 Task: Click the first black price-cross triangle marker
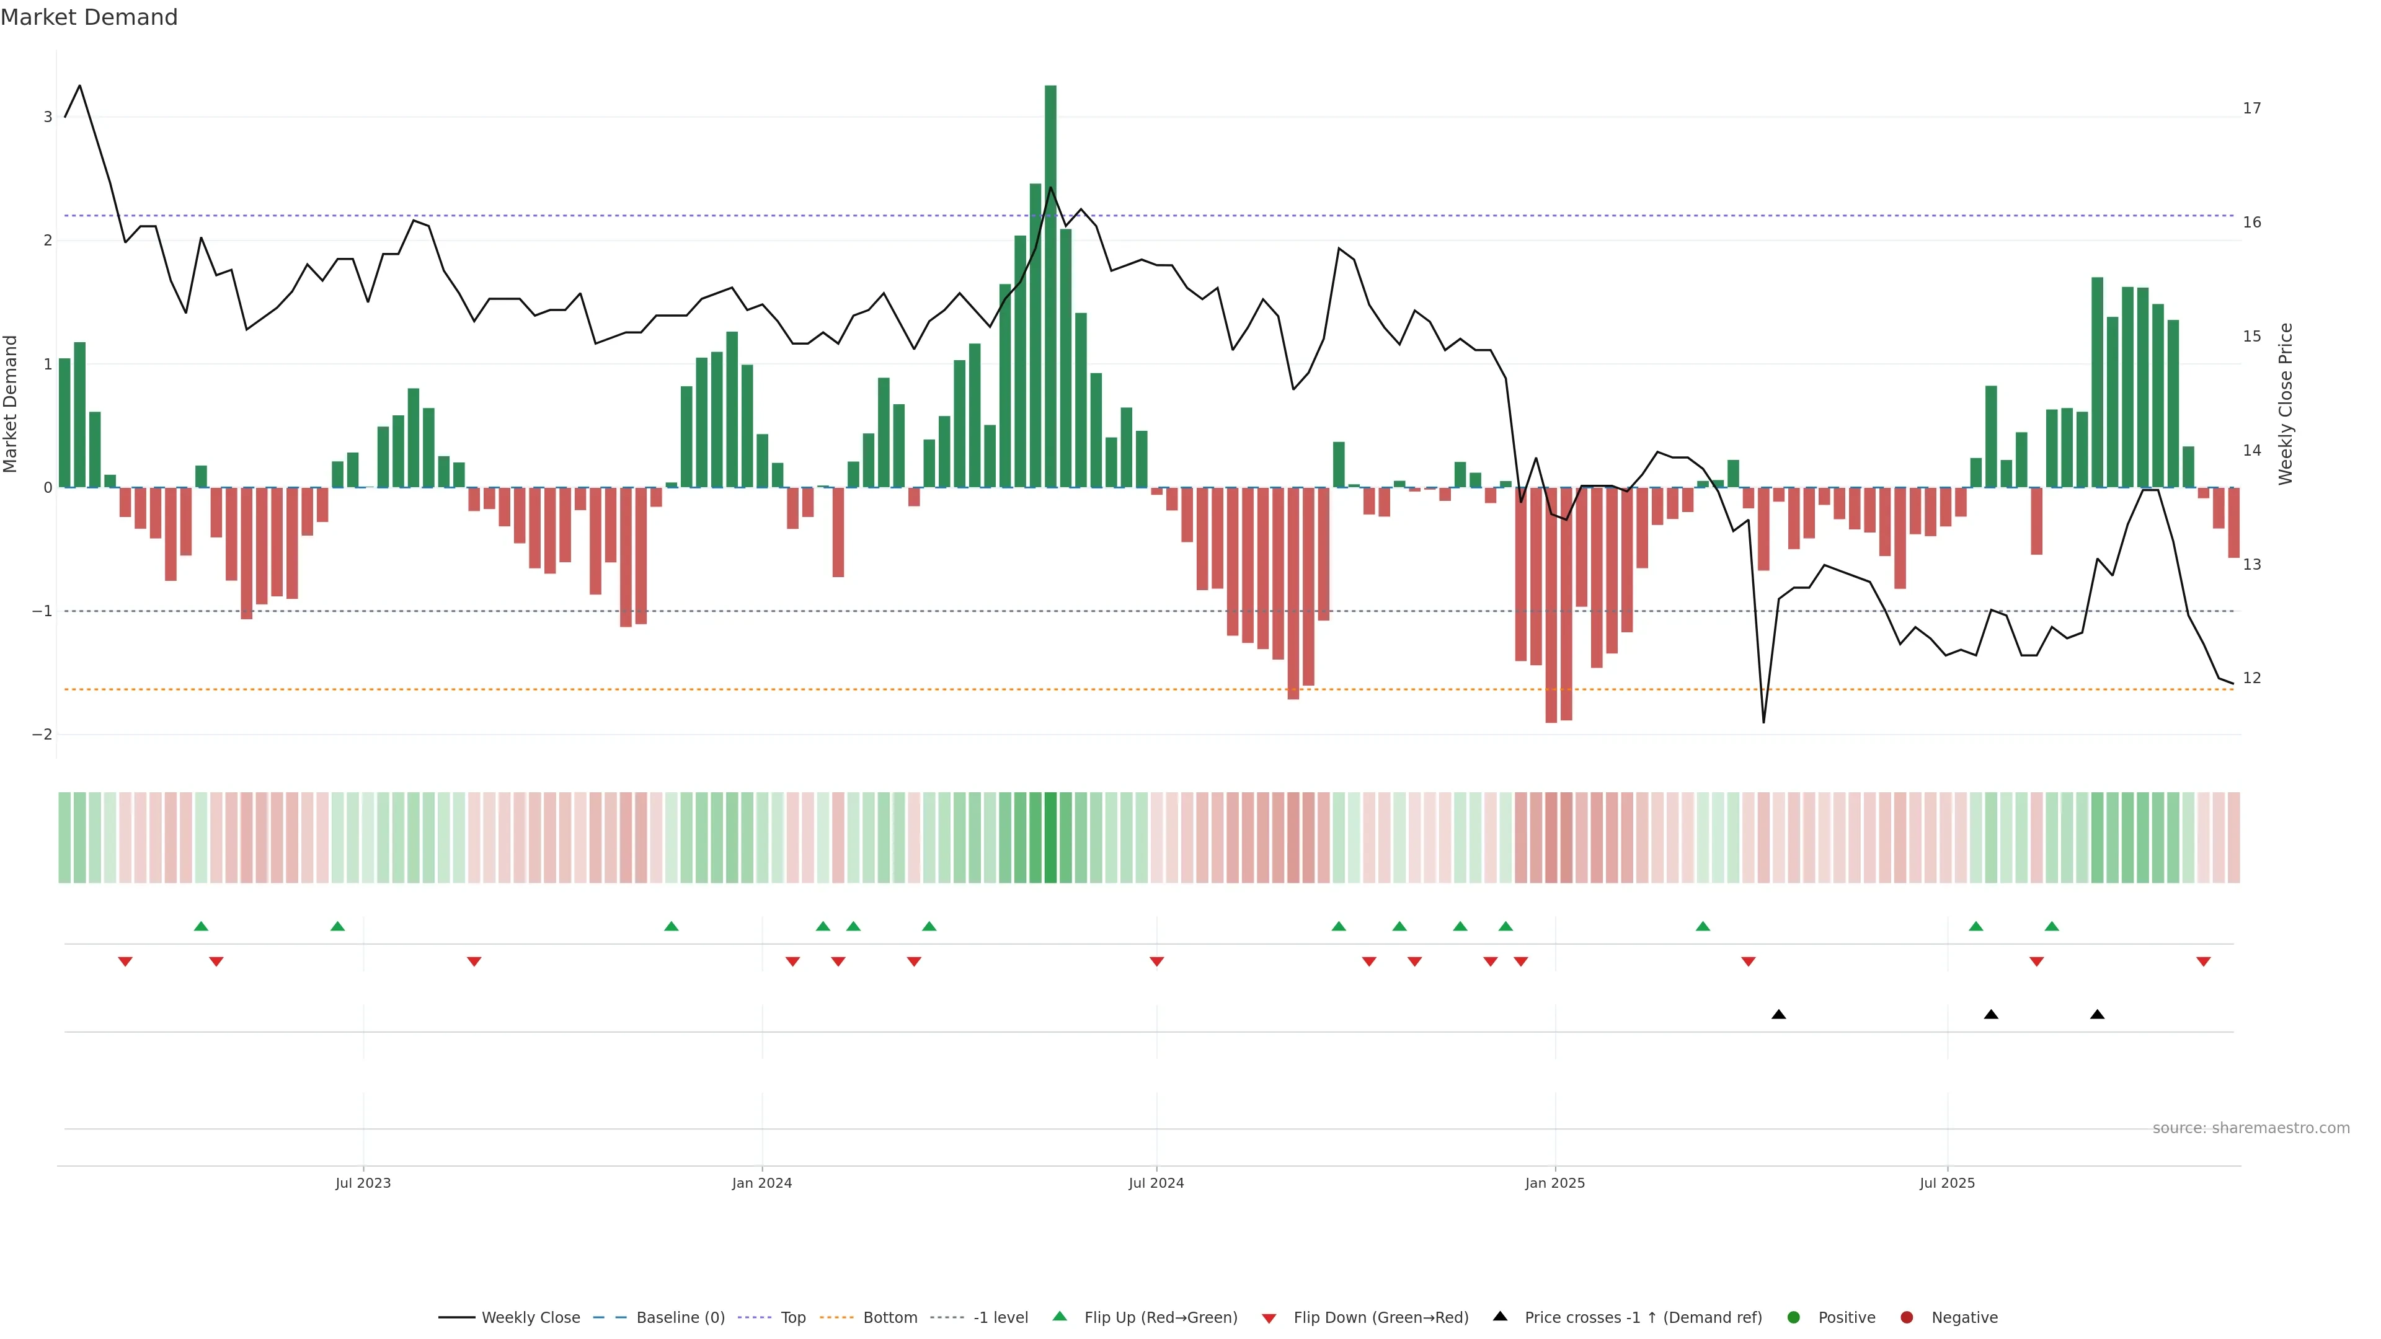coord(1778,1015)
